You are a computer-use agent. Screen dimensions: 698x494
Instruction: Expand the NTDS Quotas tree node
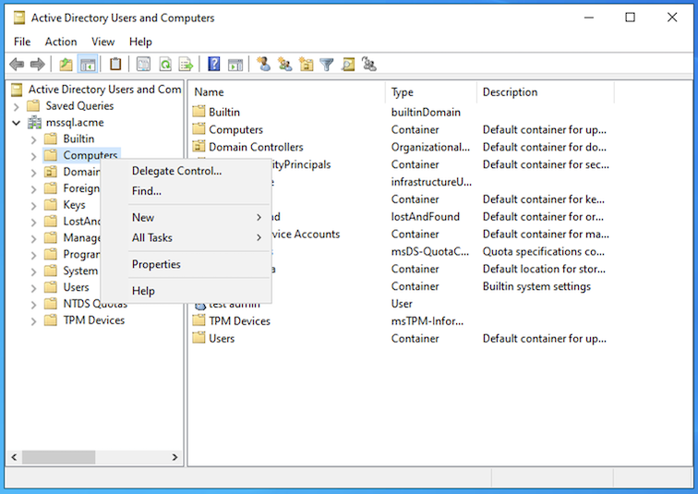(33, 305)
